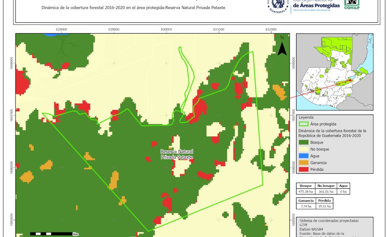The width and height of the screenshot is (389, 237).
Task: Click the Leyenda heading in the legend
Action: (306, 117)
